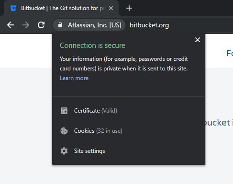The height and width of the screenshot is (184, 233).
Task: Click the gear icon for site settings
Action: (x=64, y=151)
